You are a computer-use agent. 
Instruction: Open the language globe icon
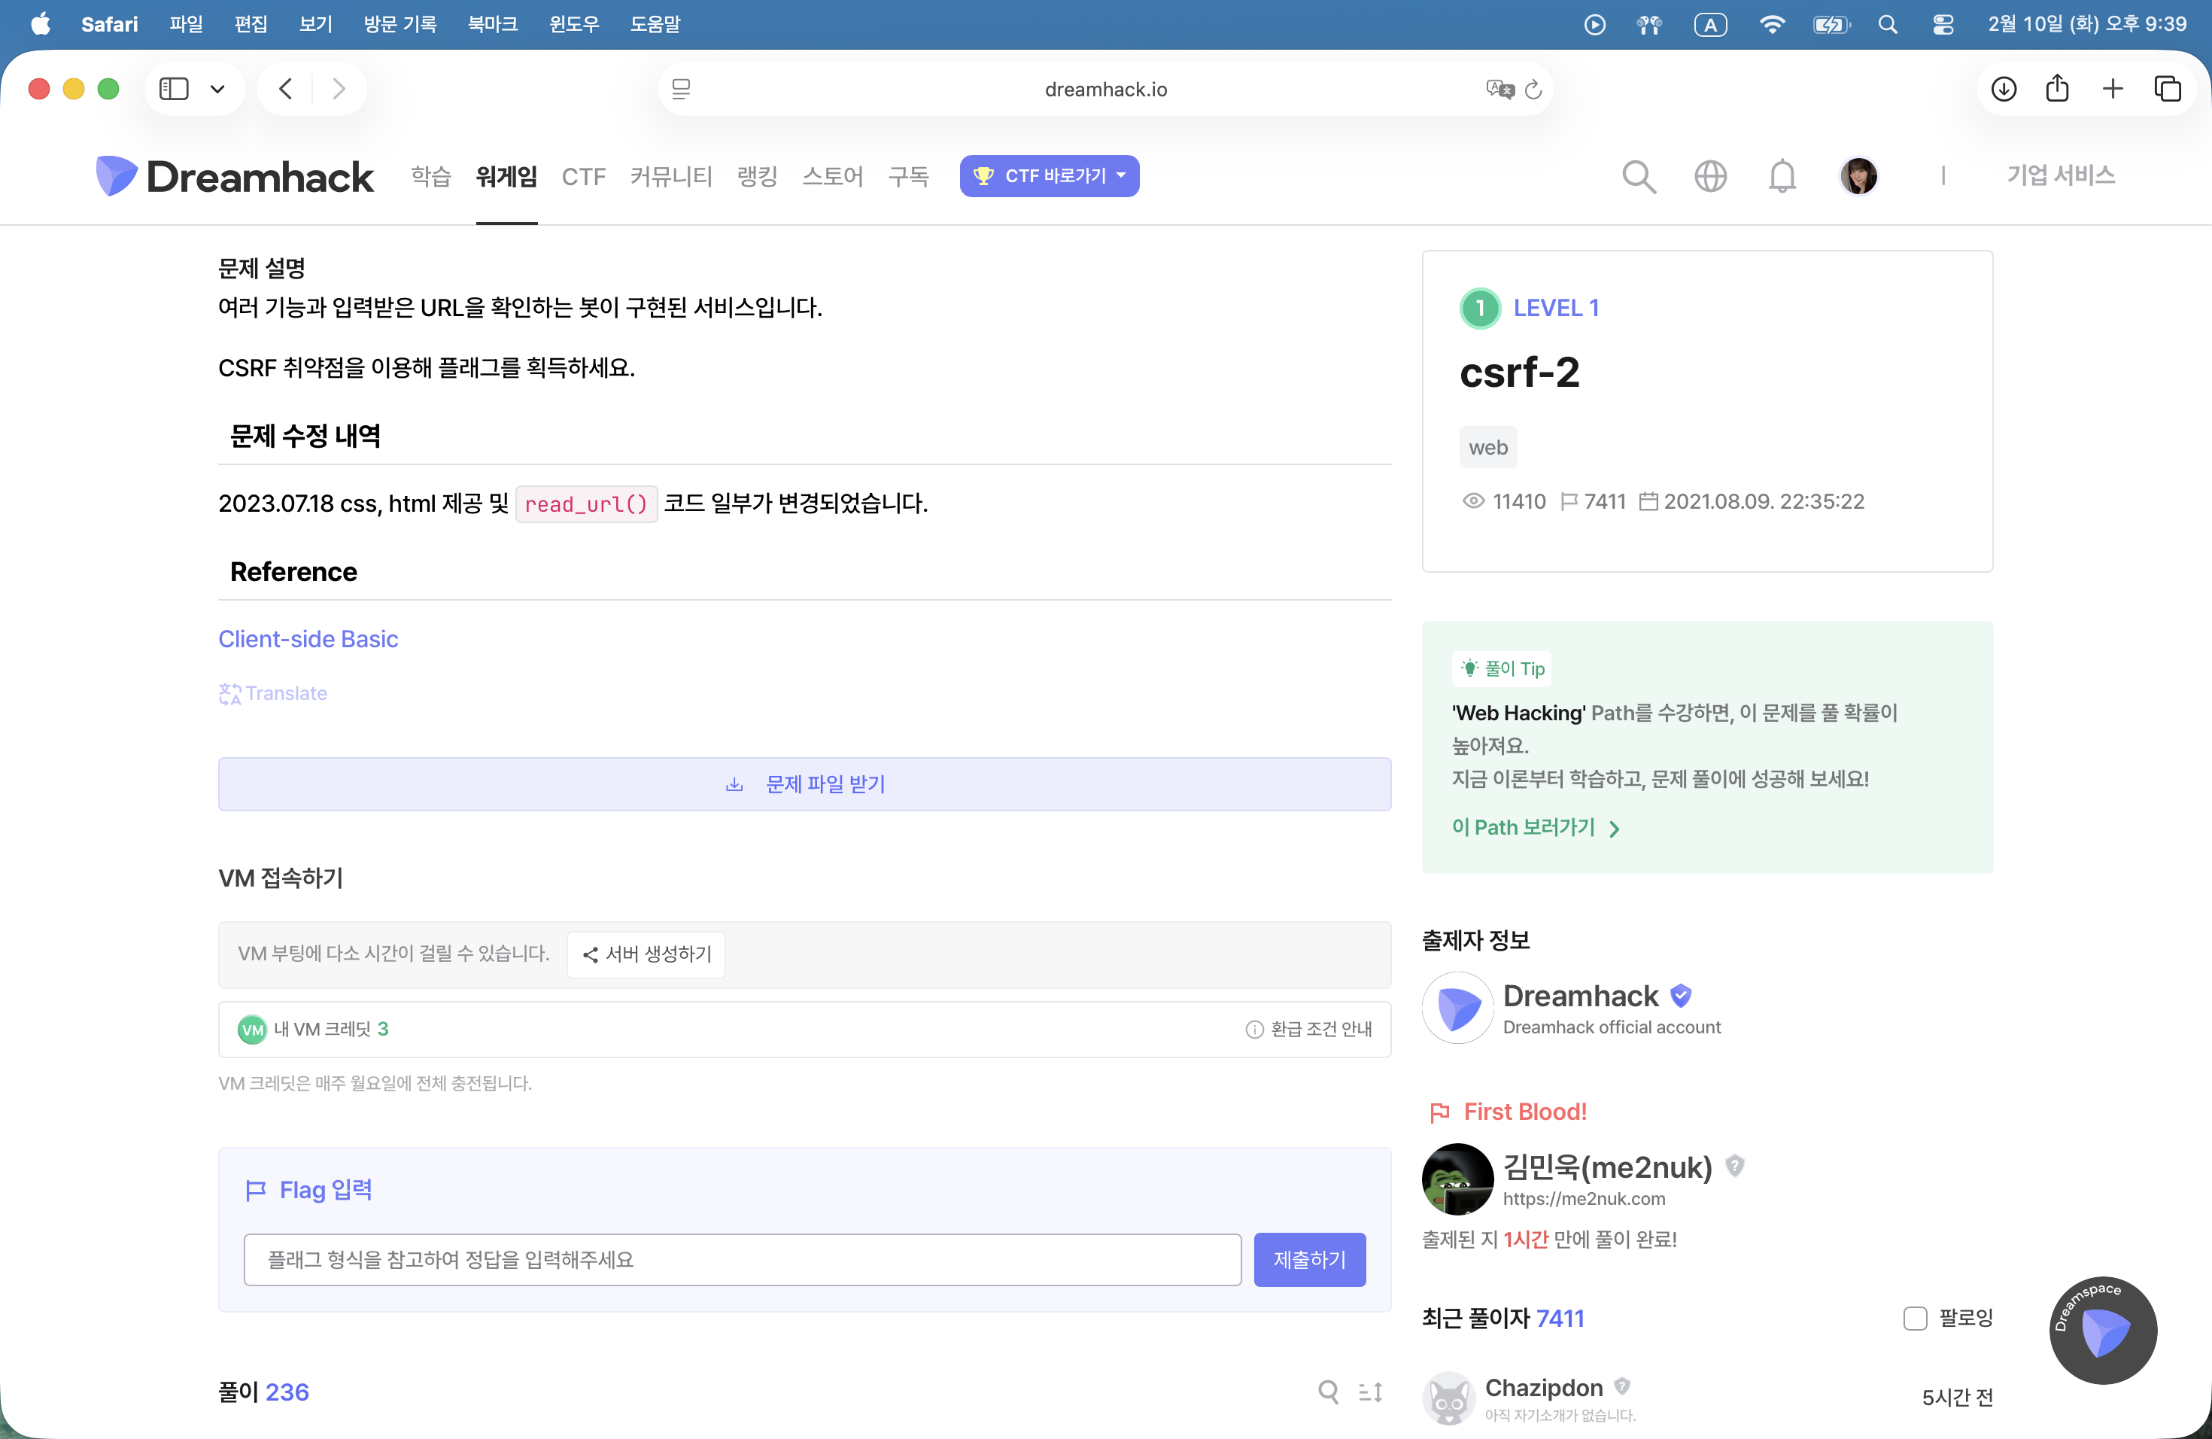[1710, 177]
